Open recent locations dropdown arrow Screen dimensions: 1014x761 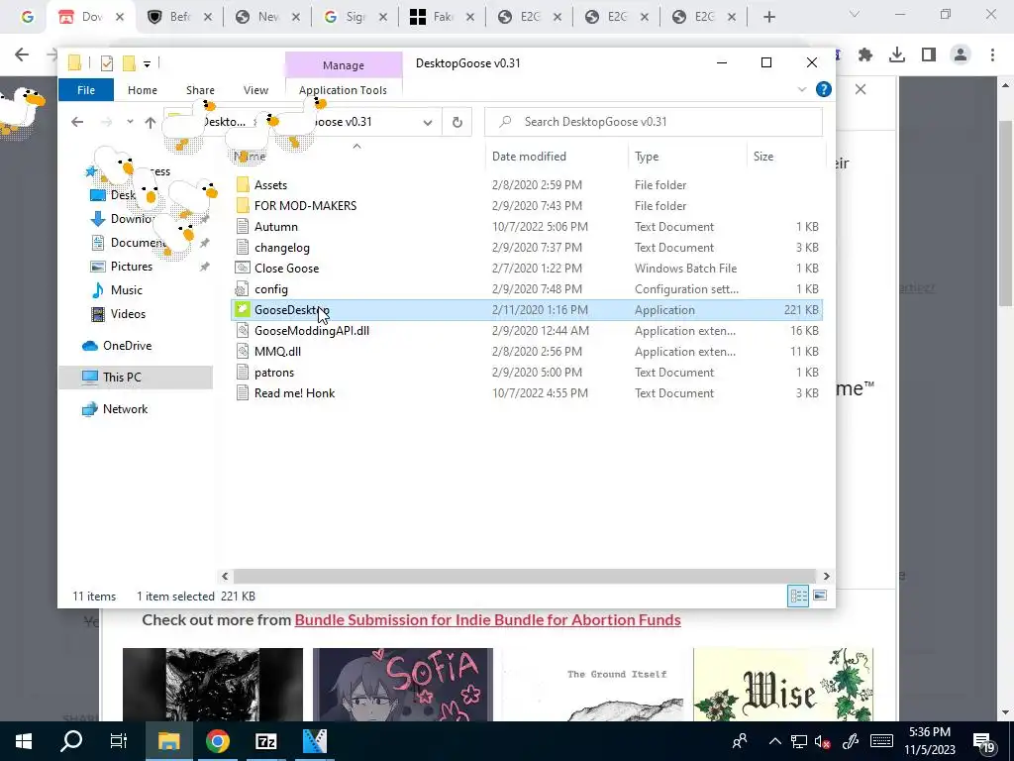coord(130,122)
